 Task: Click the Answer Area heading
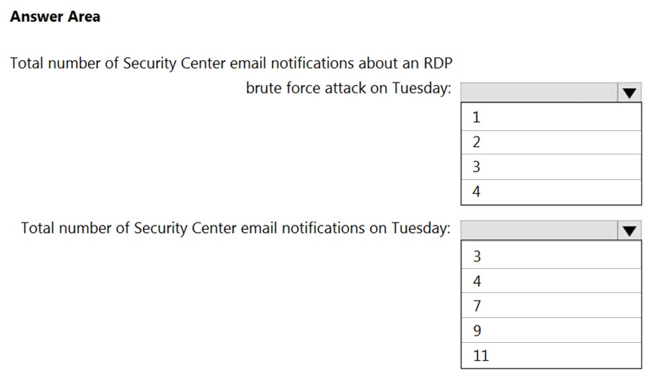55,16
